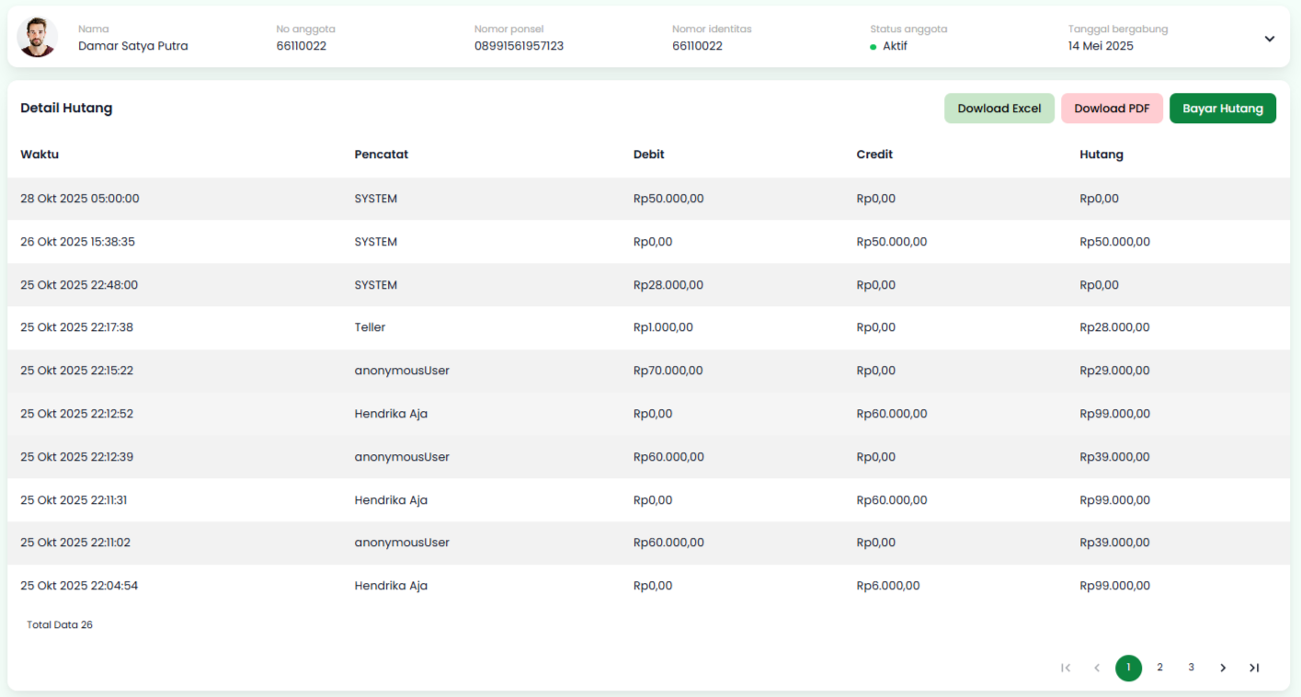Viewport: 1301px width, 697px height.
Task: Click next page arrow icon
Action: (1222, 668)
